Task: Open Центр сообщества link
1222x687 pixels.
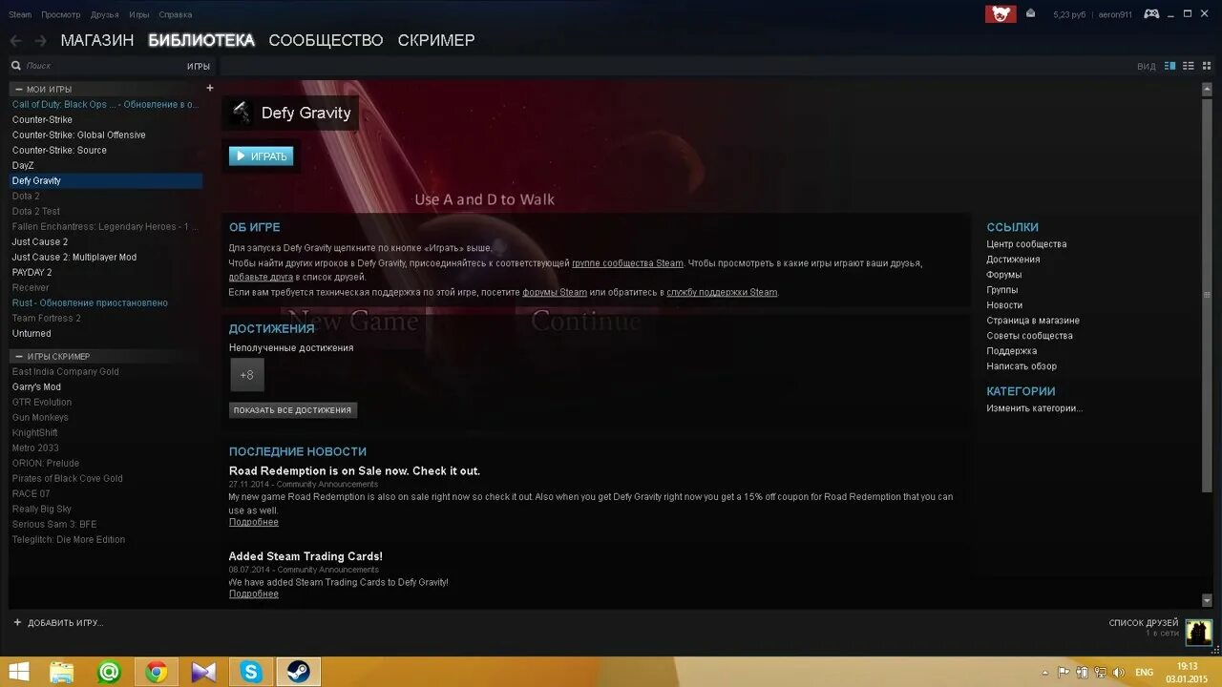Action: [x=1026, y=244]
